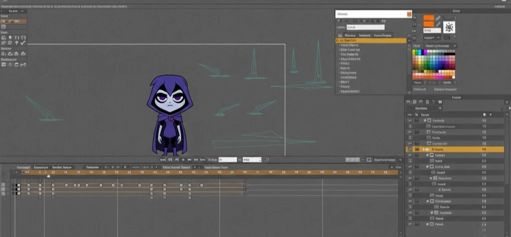Select the orange highlighted row in the floating list

tap(369, 40)
